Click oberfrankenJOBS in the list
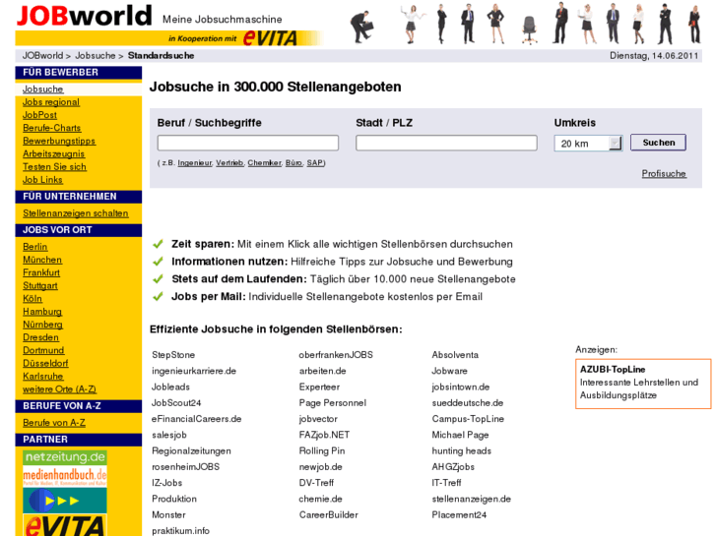This screenshot has height=536, width=716. pos(336,355)
